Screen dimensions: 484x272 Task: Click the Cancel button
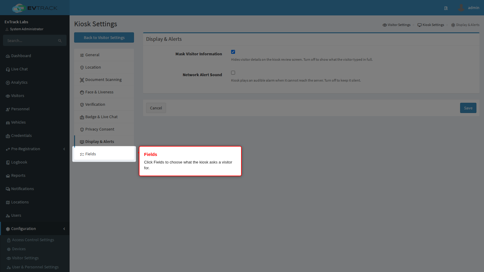pos(156,108)
